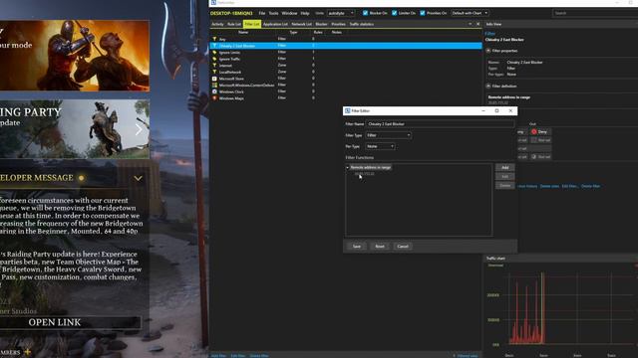Switch to the Network List tab

301,24
